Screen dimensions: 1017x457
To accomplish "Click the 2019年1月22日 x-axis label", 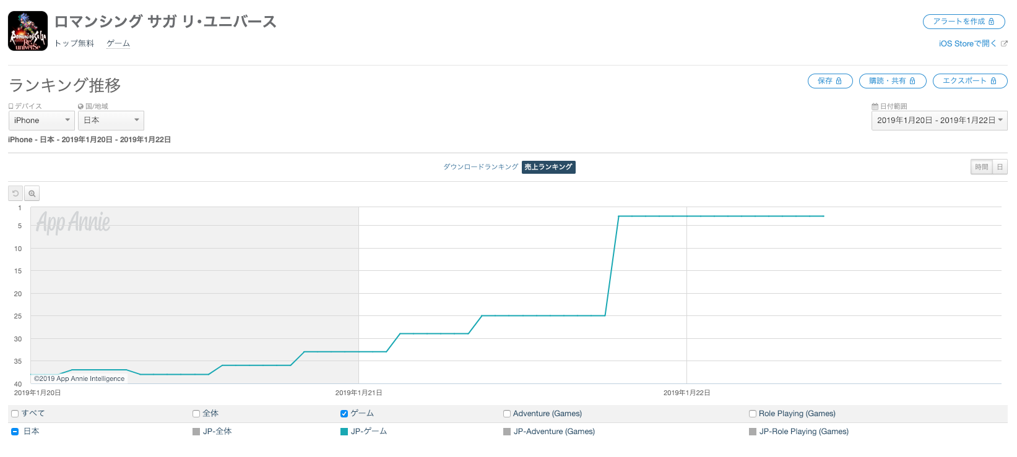I will (687, 393).
